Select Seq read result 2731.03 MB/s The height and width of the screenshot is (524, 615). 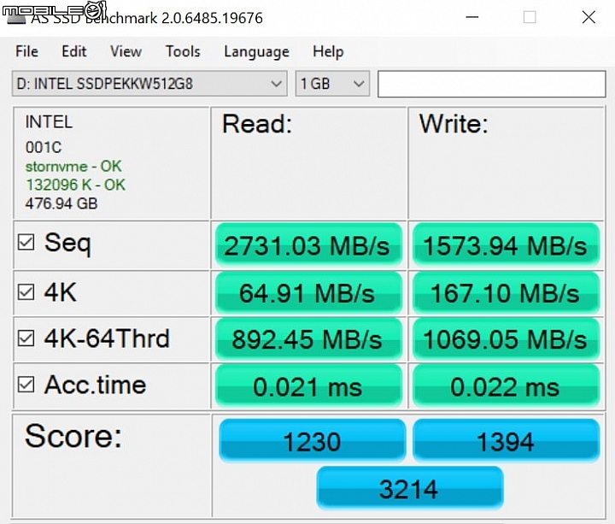point(308,245)
